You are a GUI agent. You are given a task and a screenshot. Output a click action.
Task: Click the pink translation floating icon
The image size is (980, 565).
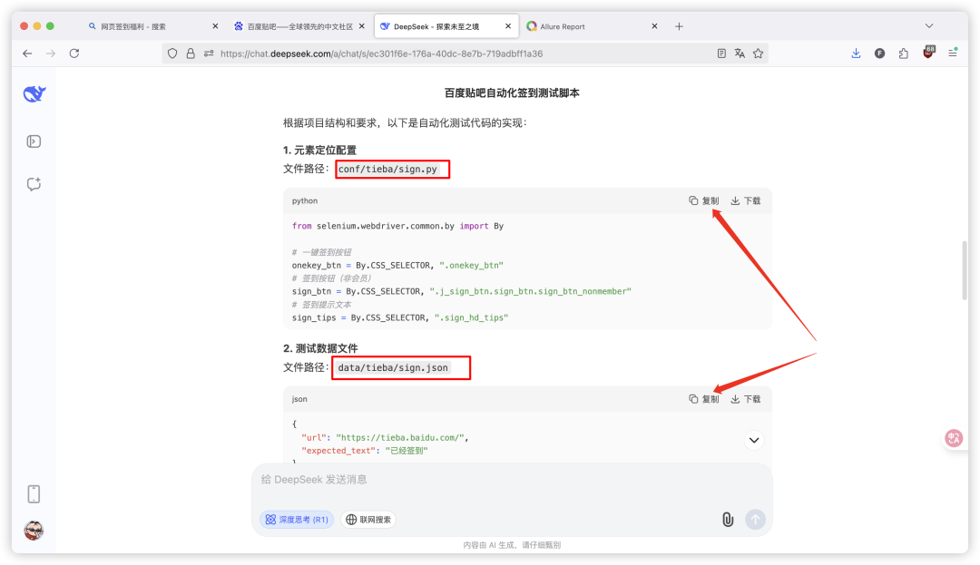(x=954, y=438)
